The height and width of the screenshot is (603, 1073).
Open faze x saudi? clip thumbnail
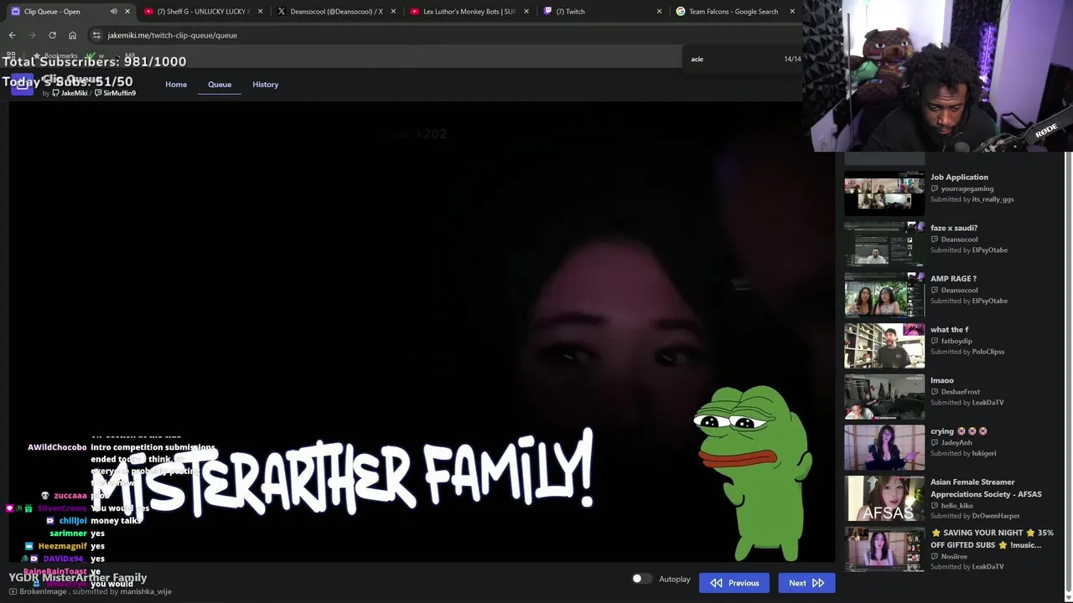point(884,245)
